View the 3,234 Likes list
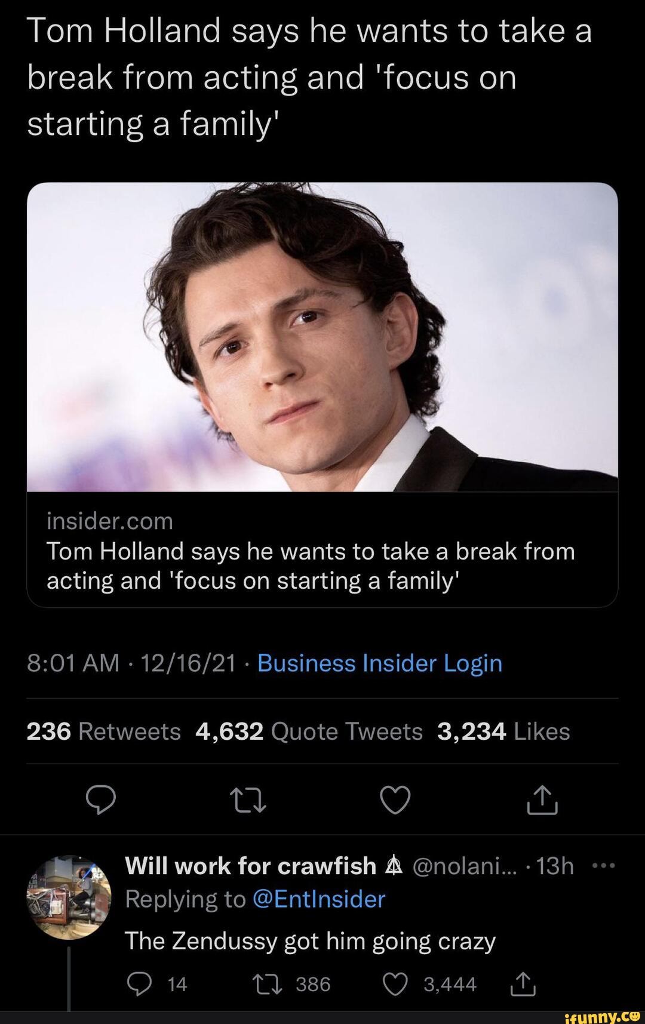The image size is (645, 1024). coord(504,731)
